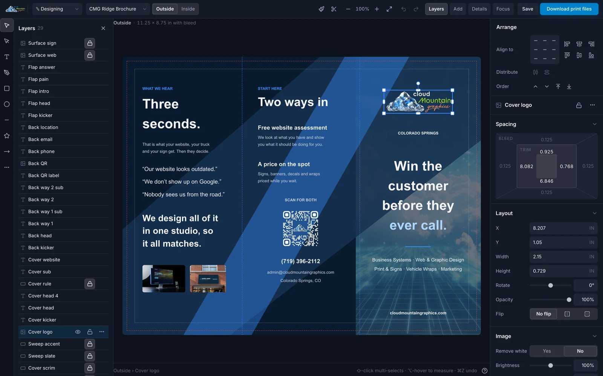The height and width of the screenshot is (376, 603).
Task: Set Remove white to No
Action: (x=580, y=351)
